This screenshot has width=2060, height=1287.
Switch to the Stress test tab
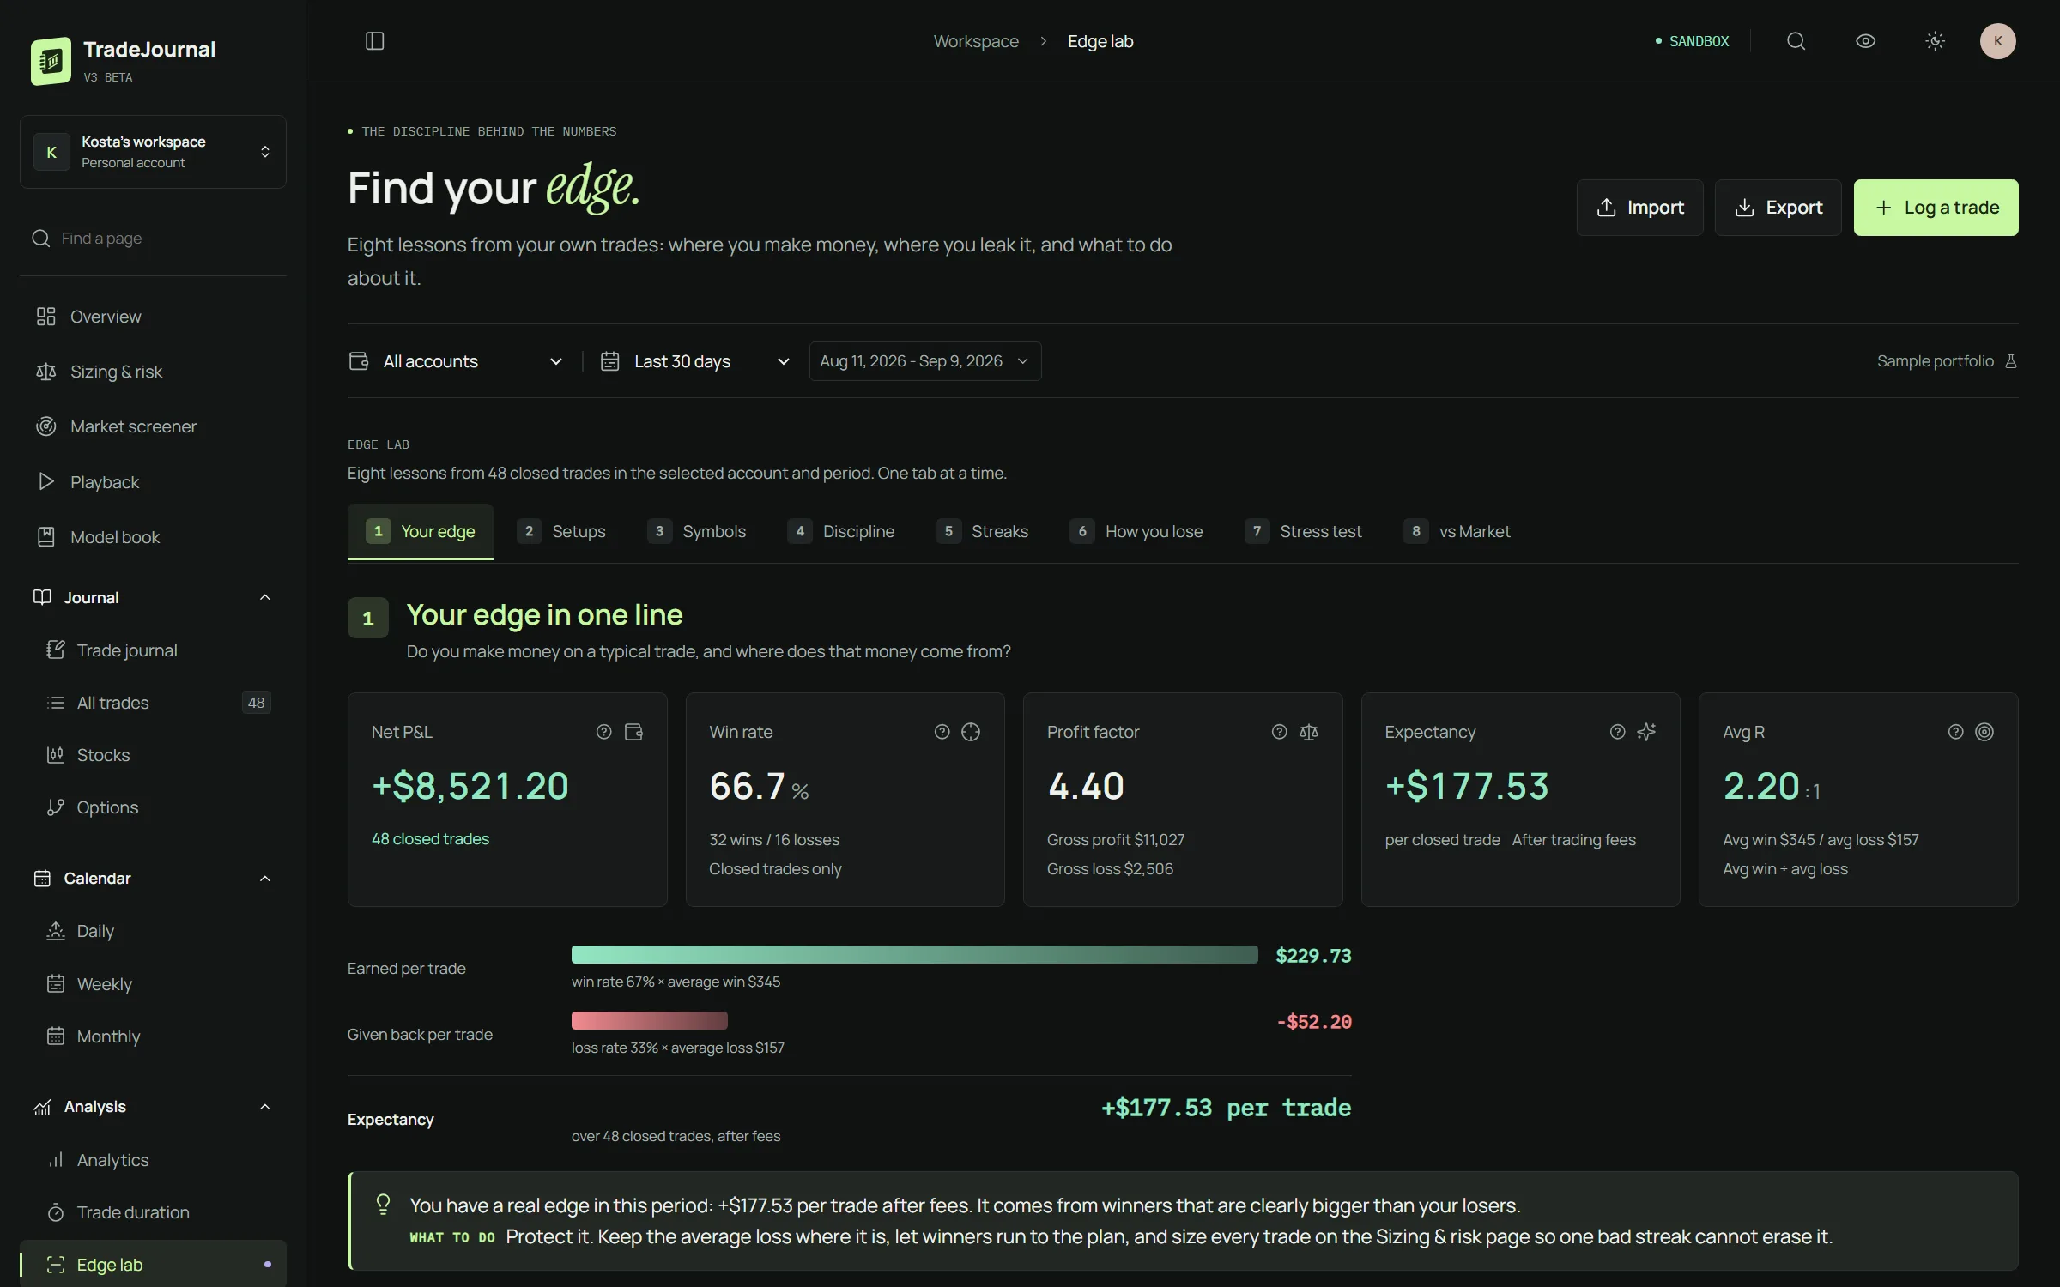point(1303,532)
